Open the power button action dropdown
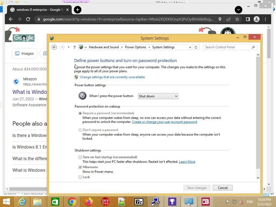The image size is (276, 207). [x=158, y=96]
